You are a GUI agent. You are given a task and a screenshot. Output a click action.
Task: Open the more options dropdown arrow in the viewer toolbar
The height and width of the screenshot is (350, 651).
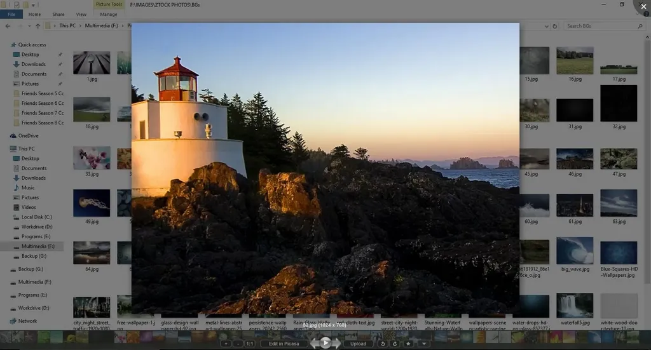424,344
